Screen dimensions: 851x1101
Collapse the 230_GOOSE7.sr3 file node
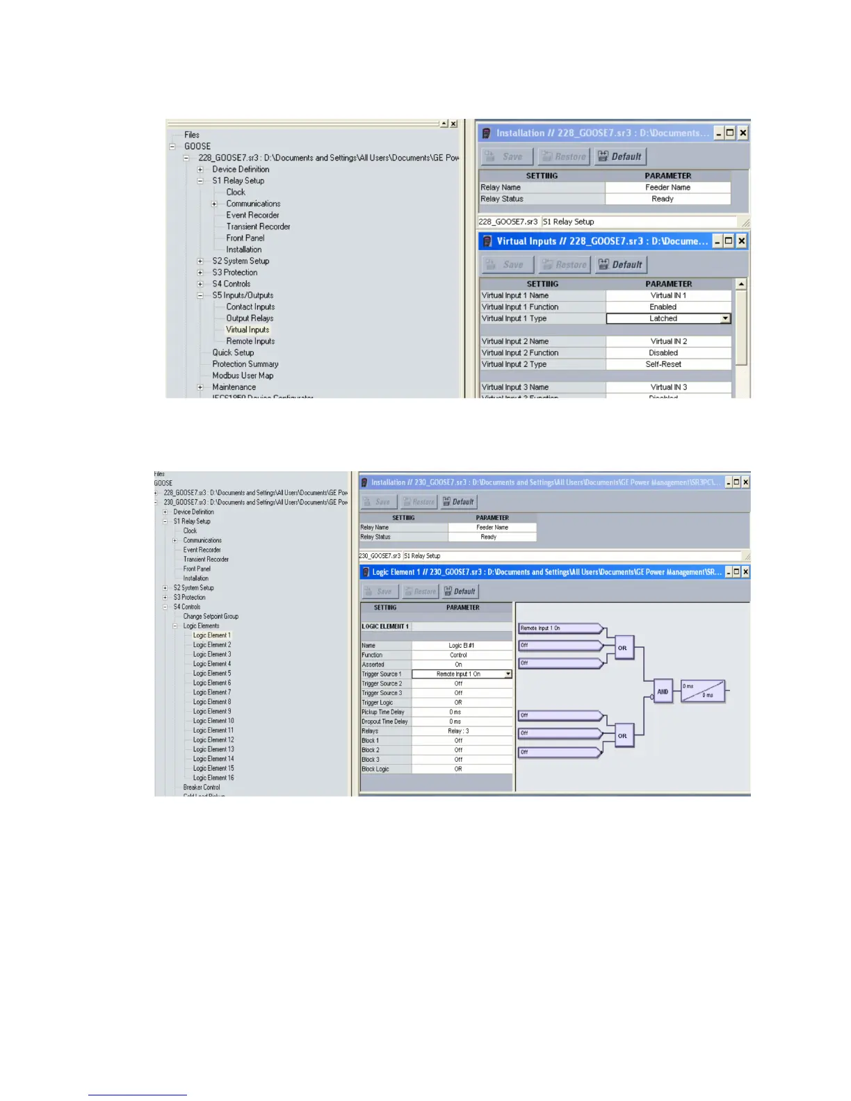click(x=156, y=502)
